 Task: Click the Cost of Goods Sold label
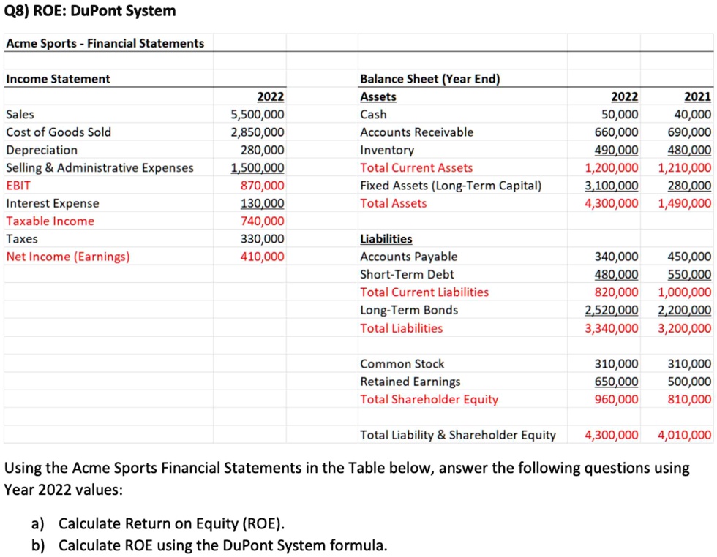(58, 132)
